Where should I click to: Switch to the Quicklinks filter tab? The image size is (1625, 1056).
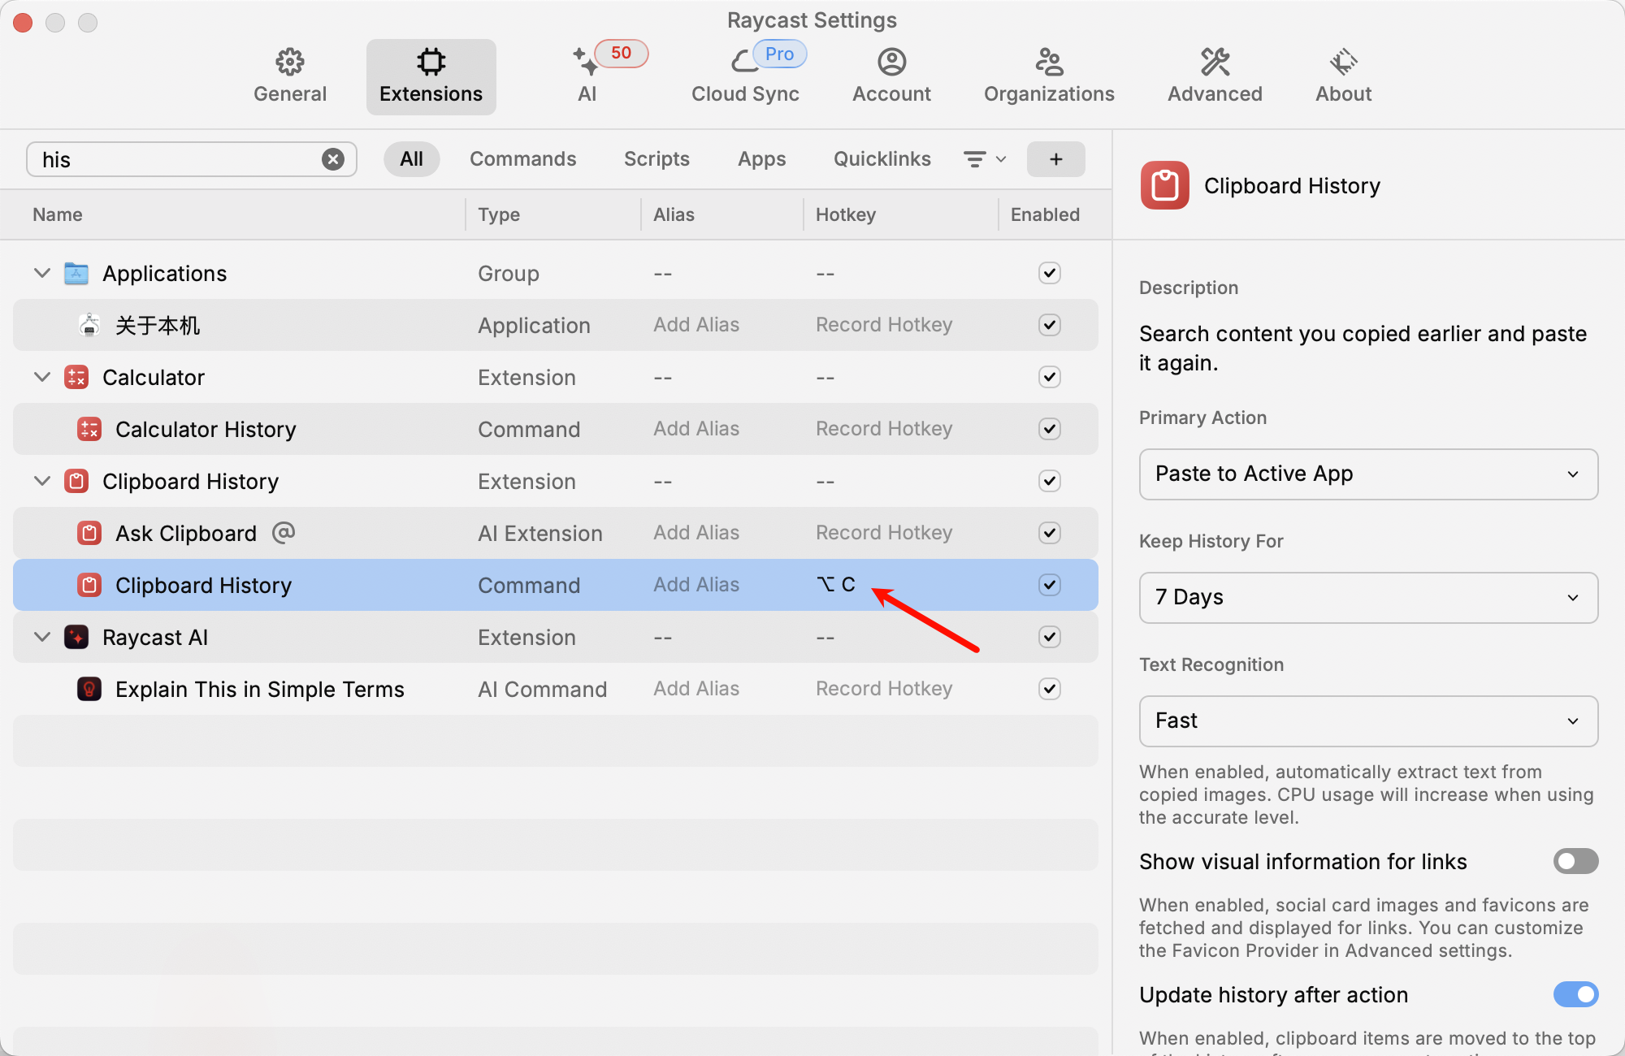click(882, 159)
